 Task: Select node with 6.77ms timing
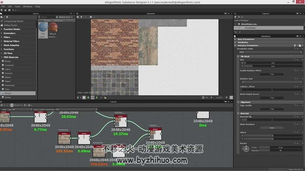tap(40, 117)
